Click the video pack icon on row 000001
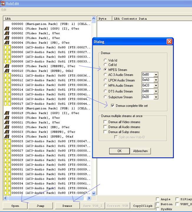Image resolution: width=192 pixels, height=212 pixels. [x=7, y=29]
